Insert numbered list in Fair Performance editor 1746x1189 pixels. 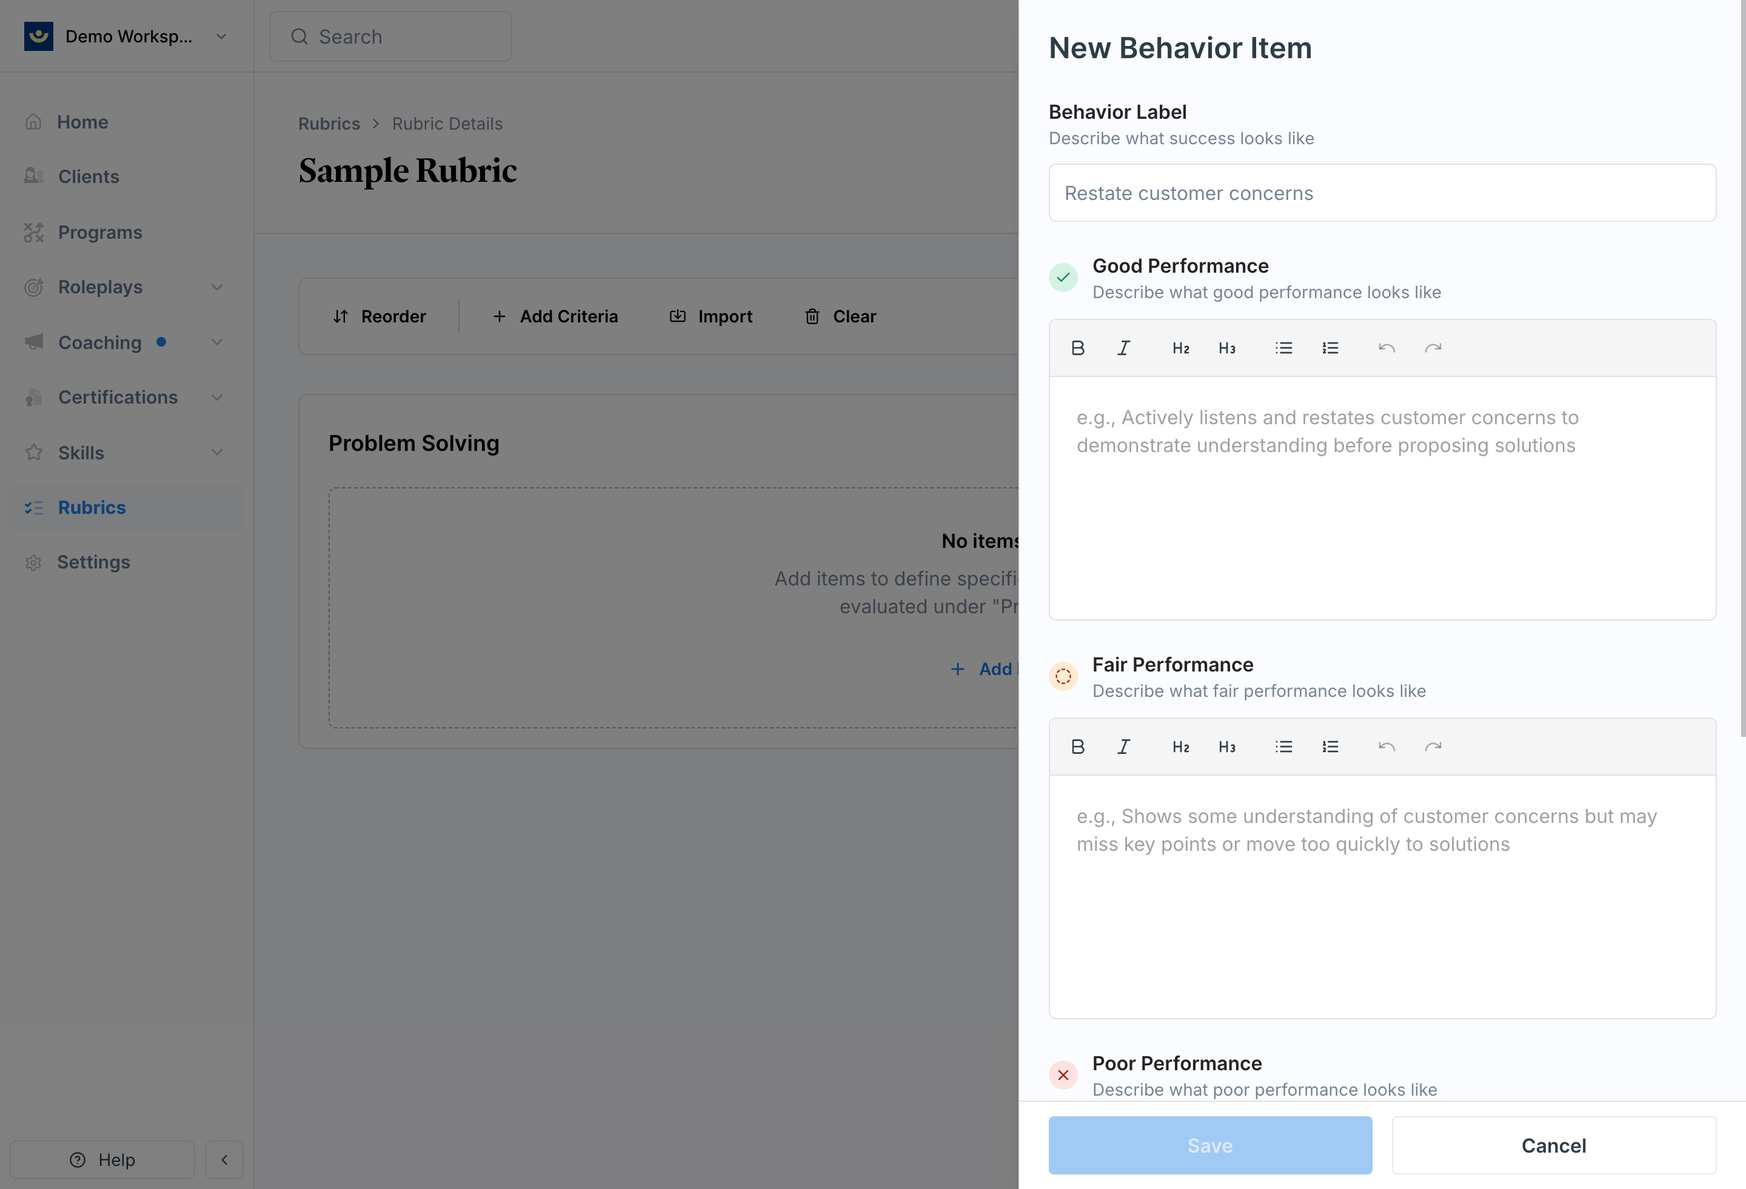point(1331,747)
